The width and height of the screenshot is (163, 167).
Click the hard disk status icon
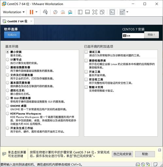[138, 164]
